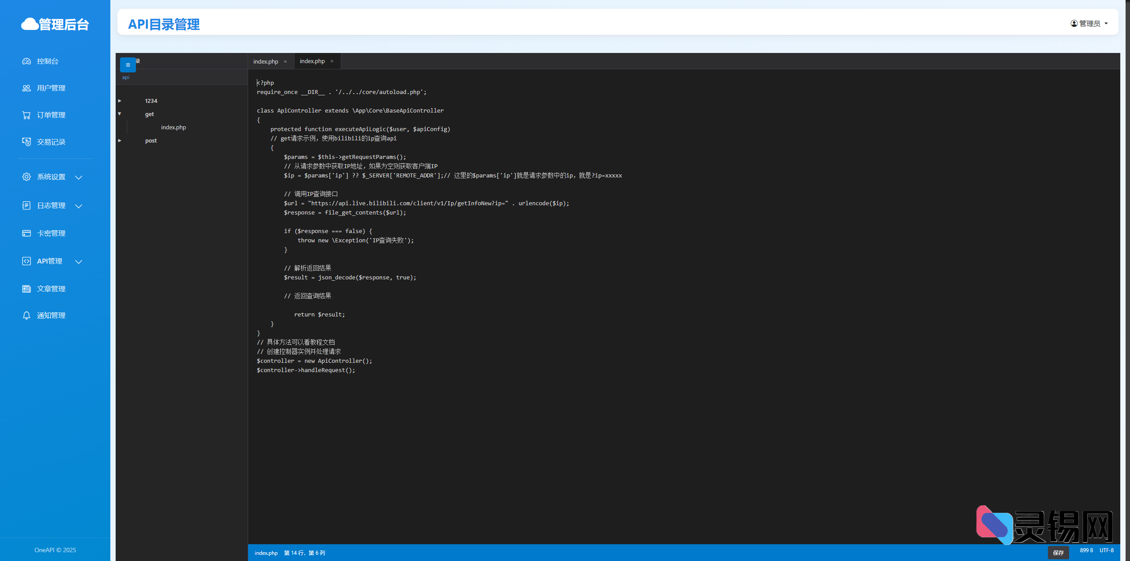This screenshot has width=1130, height=561.
Task: Close the second index.php tab
Action: coord(332,61)
